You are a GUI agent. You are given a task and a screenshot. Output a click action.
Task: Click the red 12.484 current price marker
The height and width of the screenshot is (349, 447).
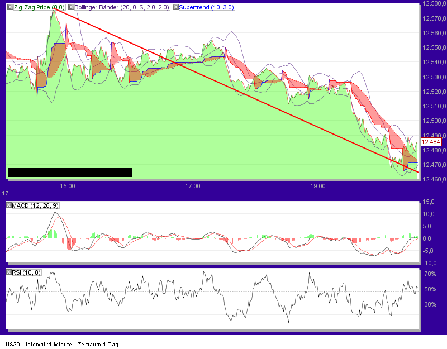coord(431,142)
